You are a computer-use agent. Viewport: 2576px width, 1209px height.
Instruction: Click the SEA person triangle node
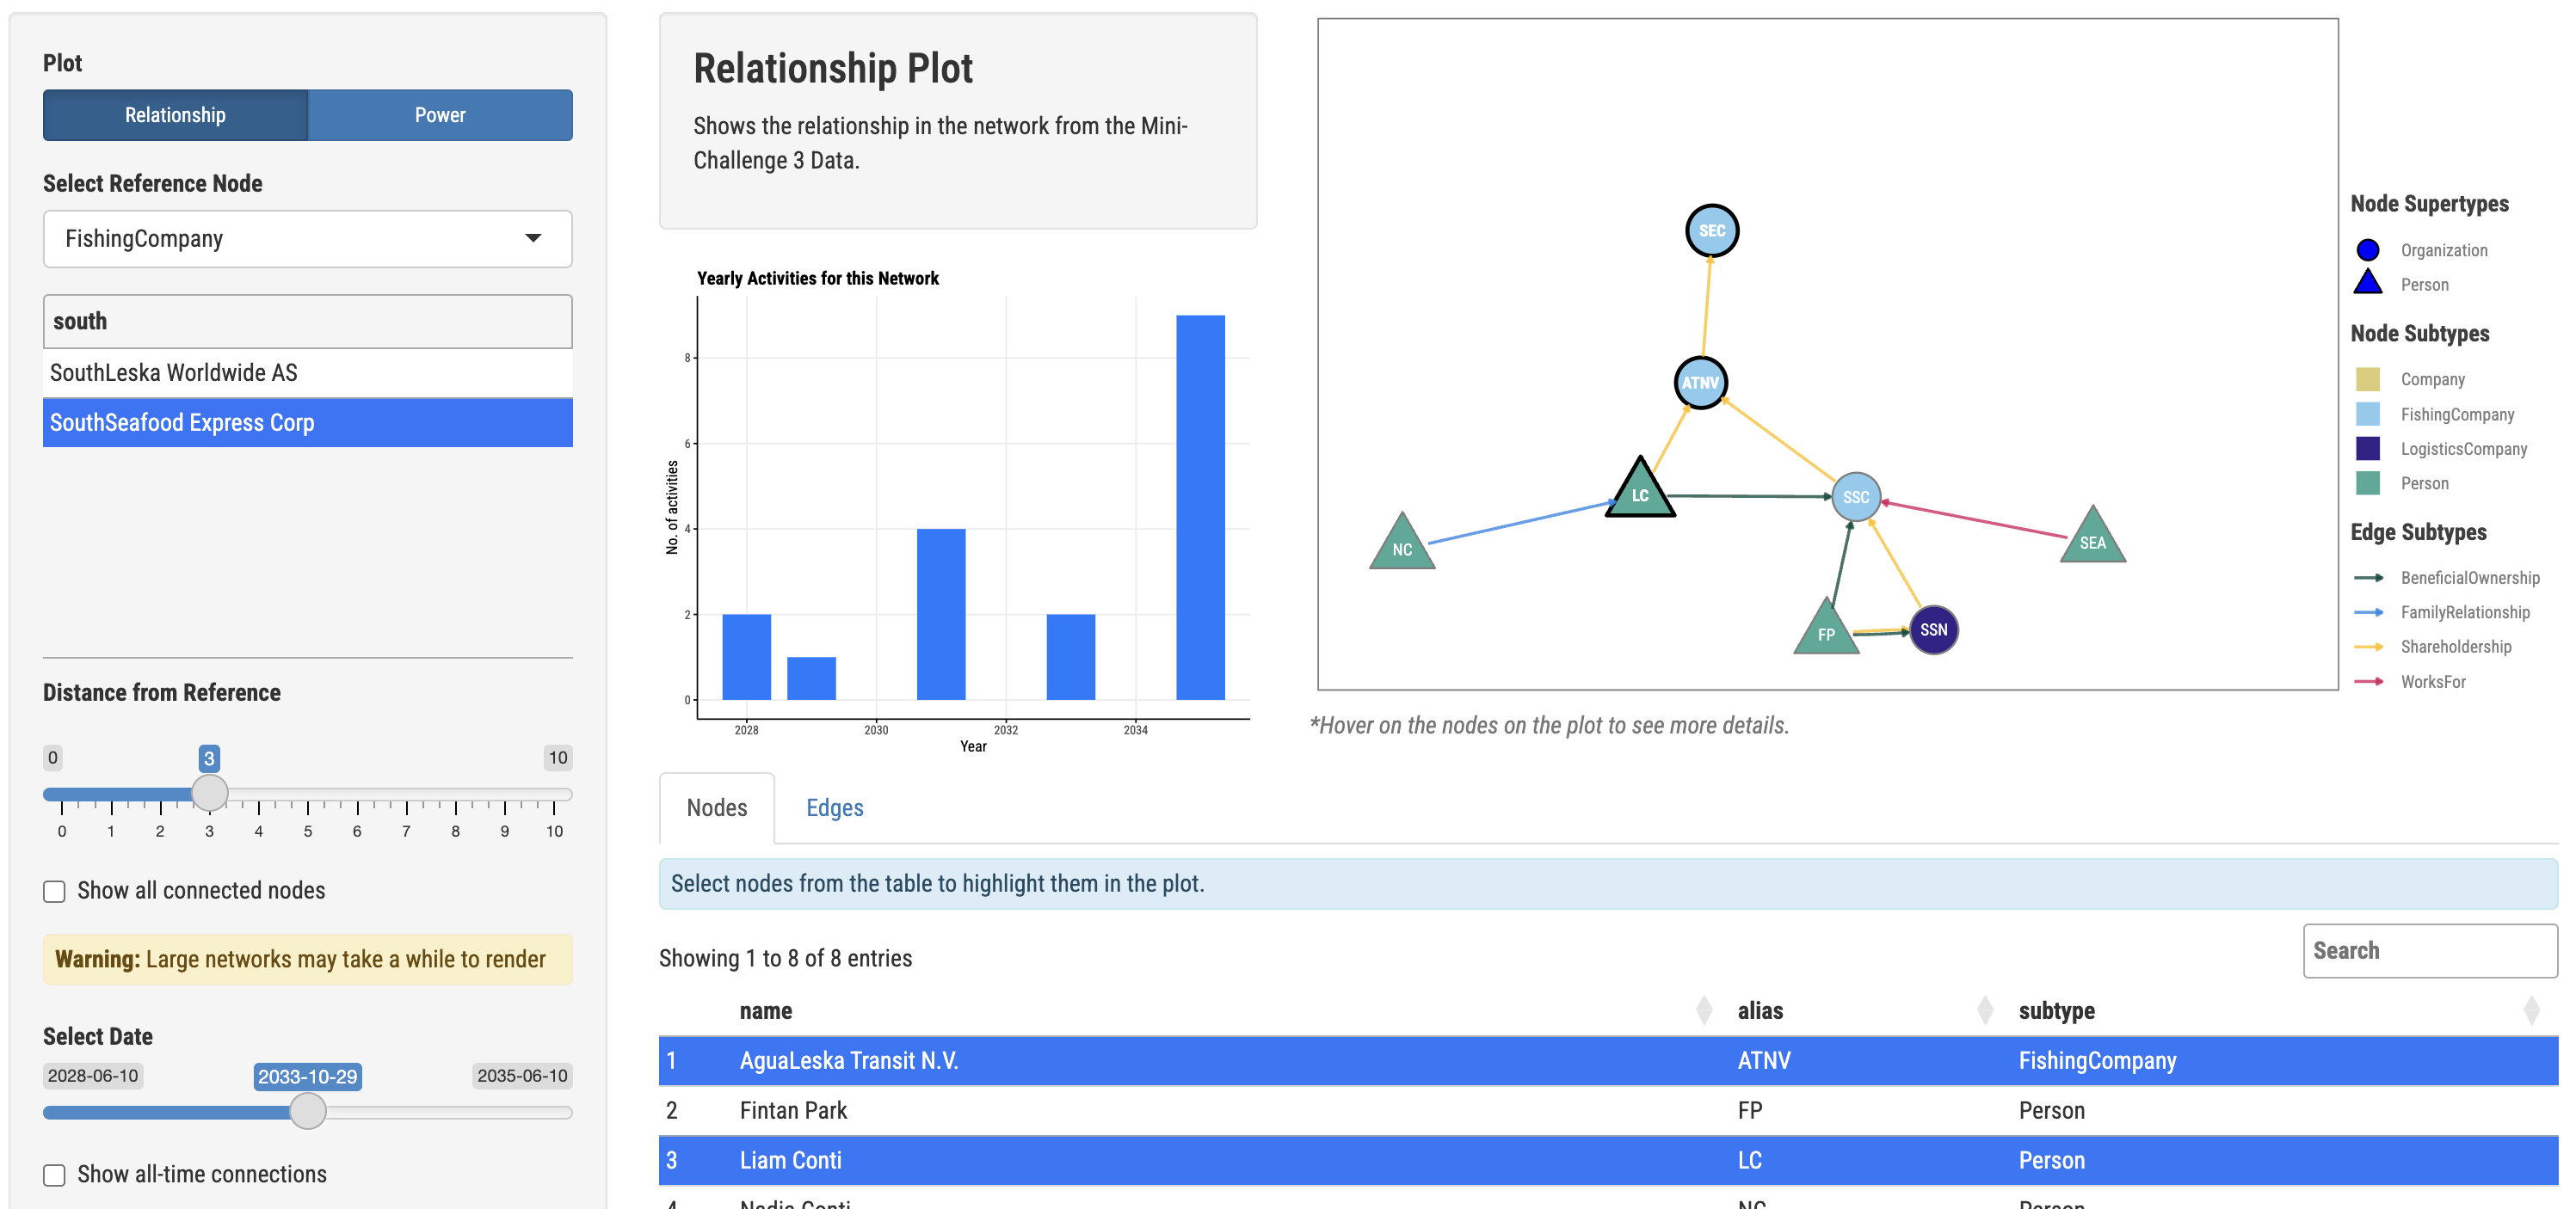[x=2092, y=539]
